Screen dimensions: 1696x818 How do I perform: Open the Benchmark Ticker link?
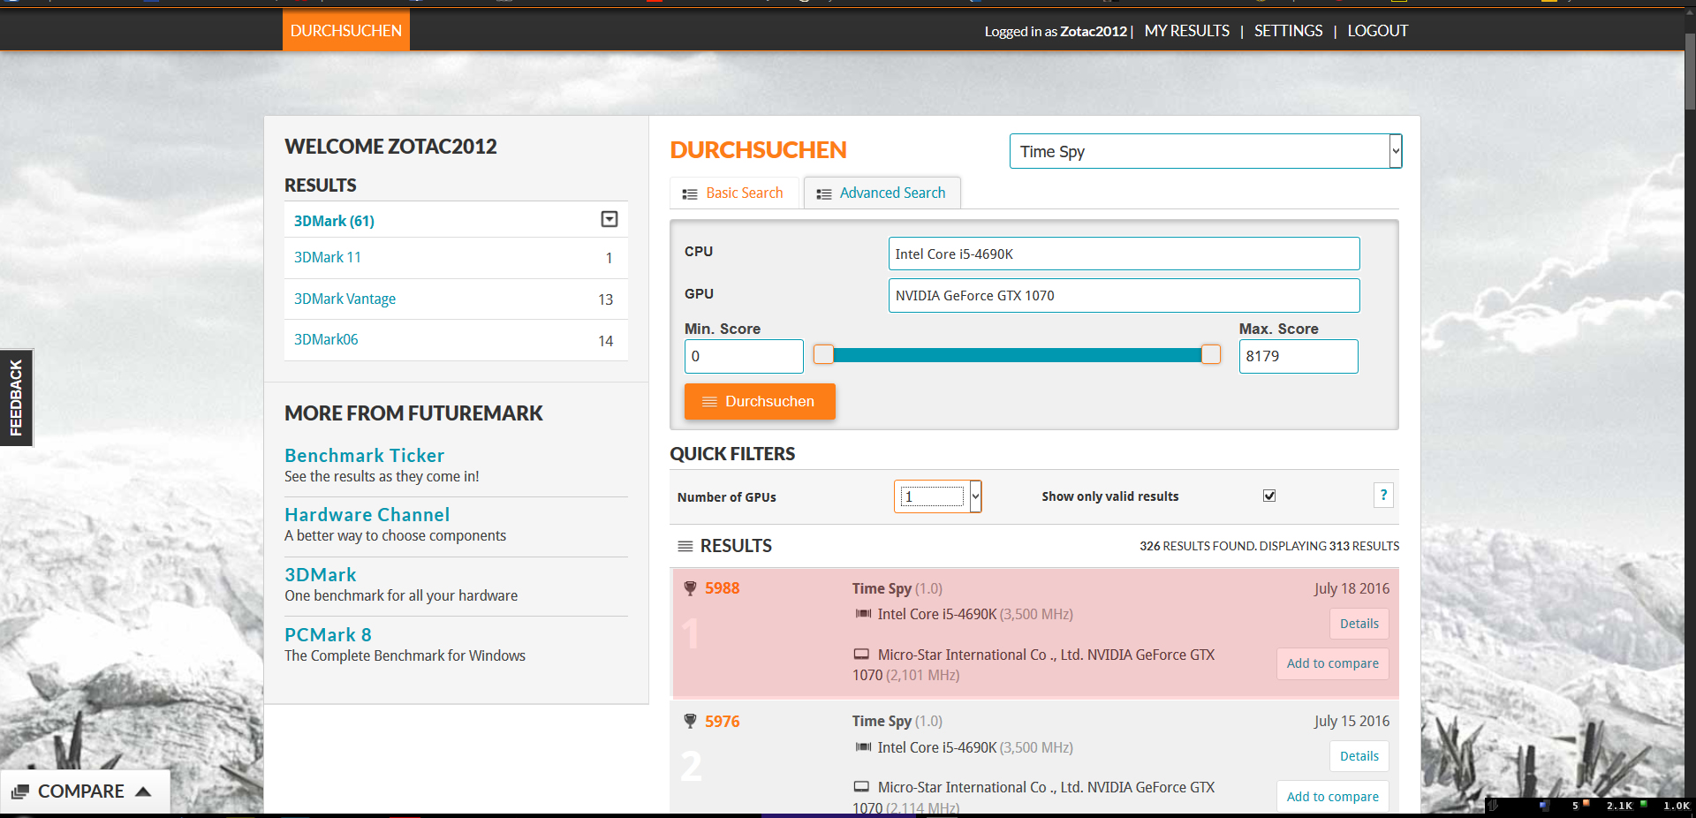click(x=364, y=456)
